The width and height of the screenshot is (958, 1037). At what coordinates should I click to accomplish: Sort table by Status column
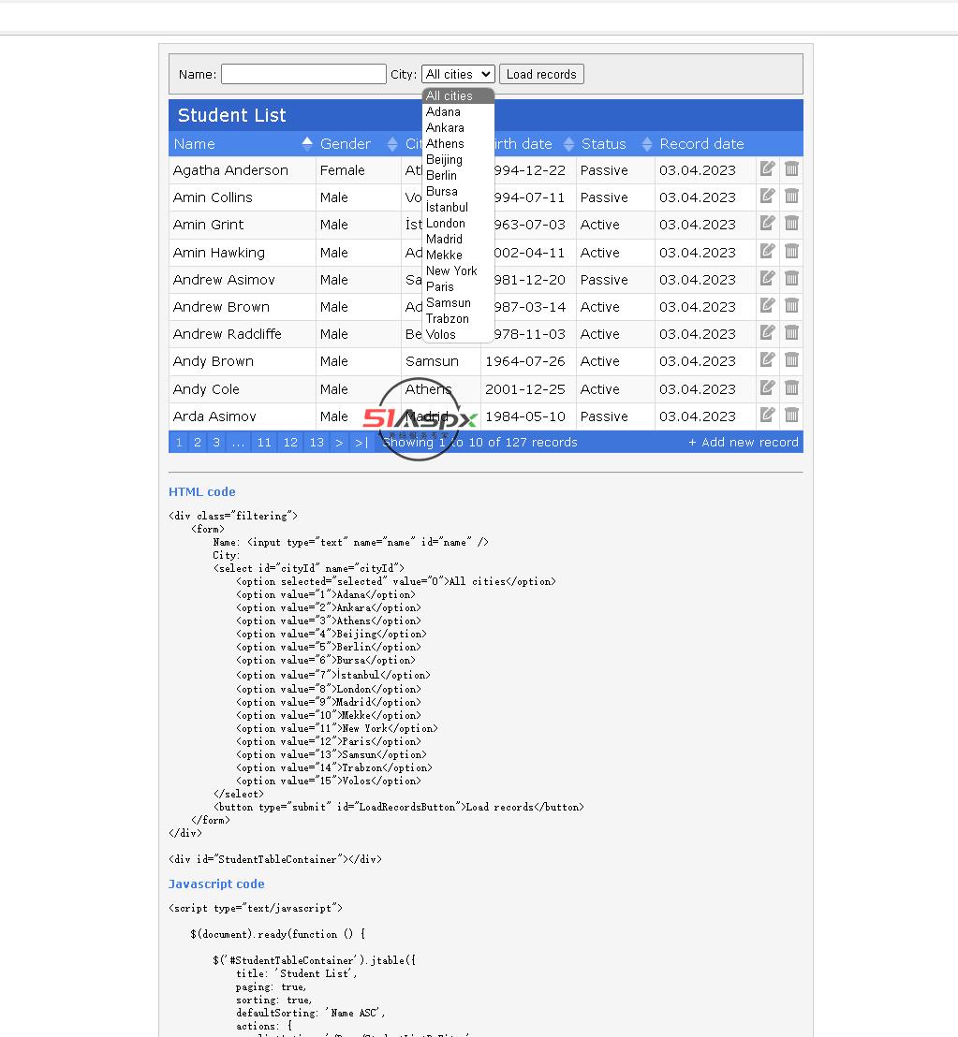(616, 143)
